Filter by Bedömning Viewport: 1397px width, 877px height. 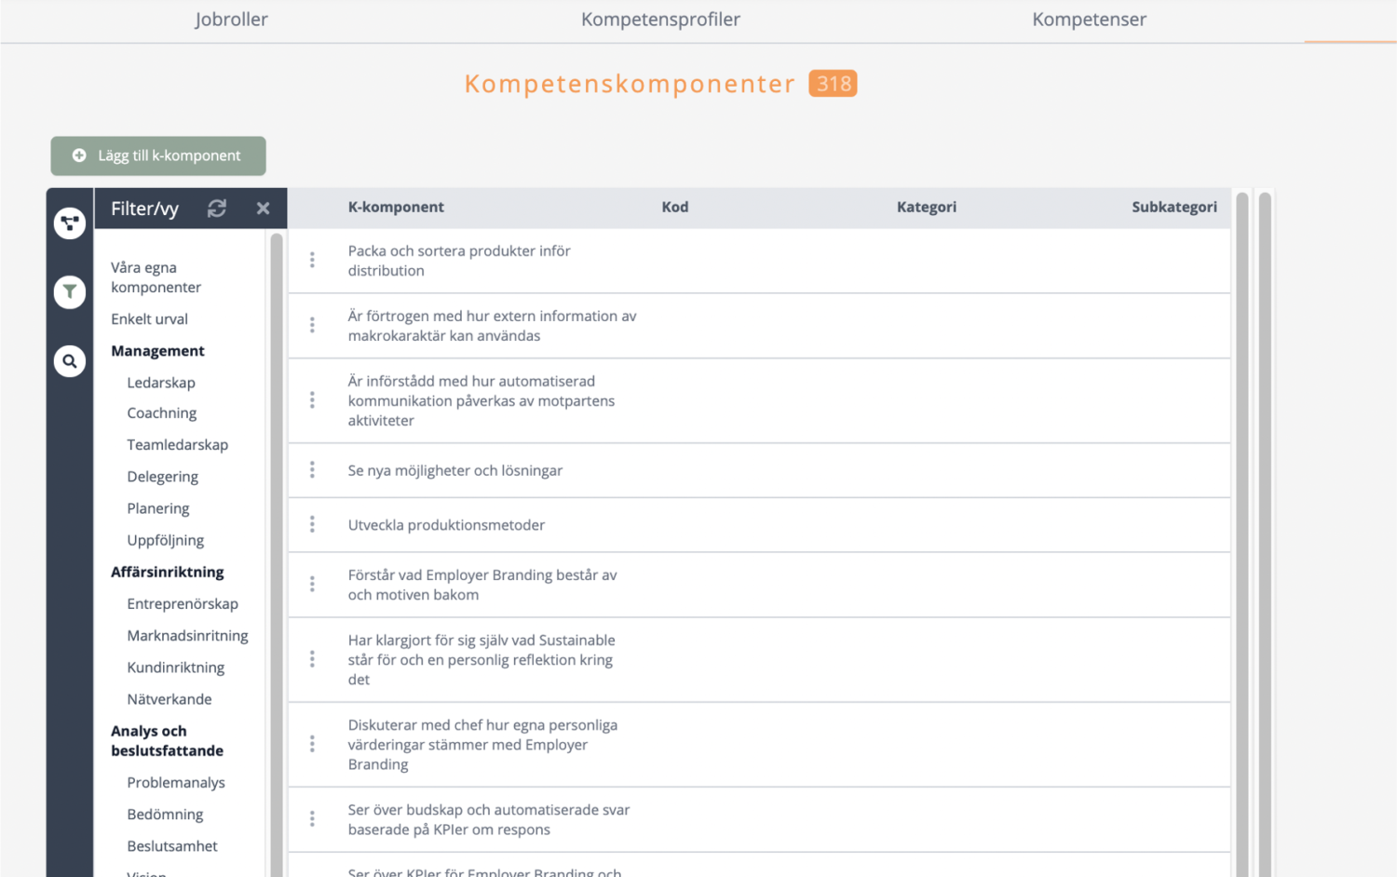click(165, 814)
